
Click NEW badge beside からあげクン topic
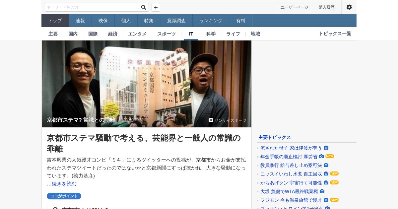tap(334, 182)
